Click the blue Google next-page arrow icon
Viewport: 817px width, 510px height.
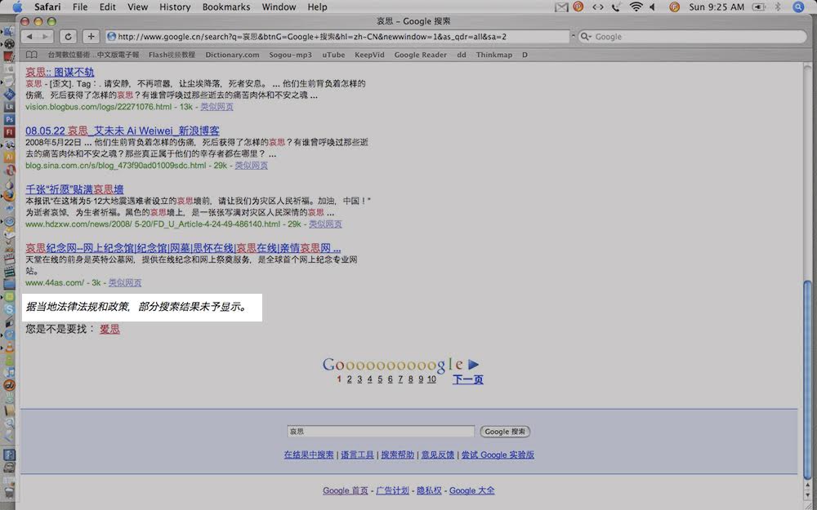tap(473, 364)
